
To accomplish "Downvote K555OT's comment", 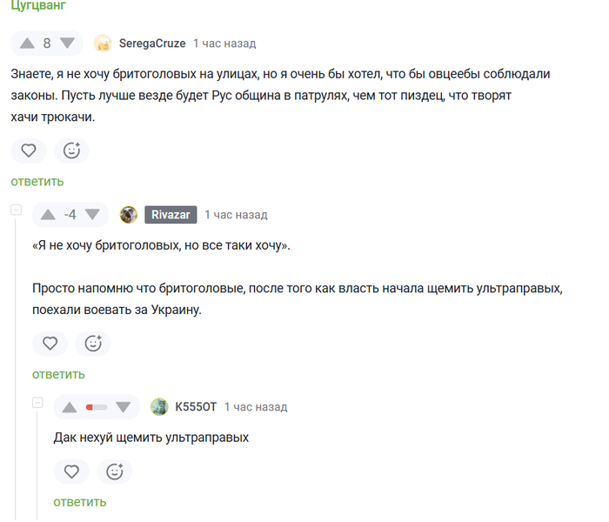I will tap(123, 407).
